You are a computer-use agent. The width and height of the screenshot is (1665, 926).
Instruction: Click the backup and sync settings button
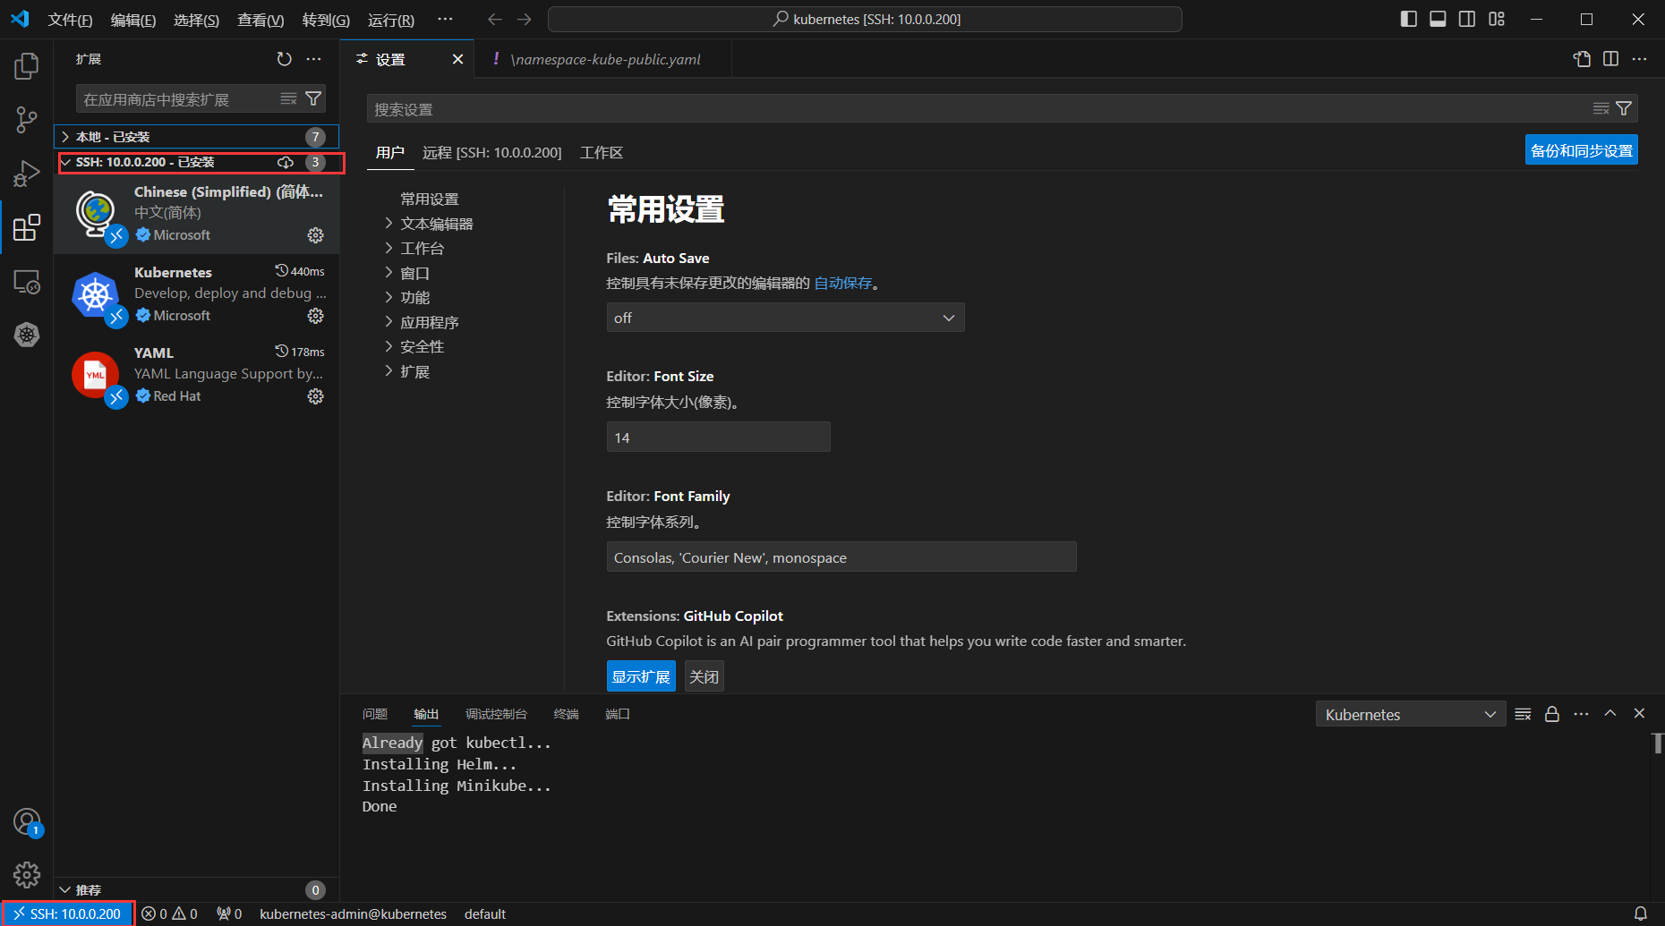click(1581, 150)
